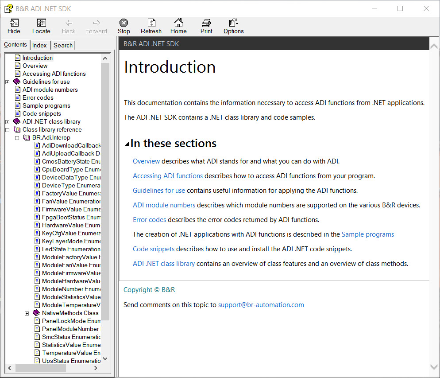Collapse the 'In these sections' heading
Screen dimensions: 440x378
[x=127, y=144]
